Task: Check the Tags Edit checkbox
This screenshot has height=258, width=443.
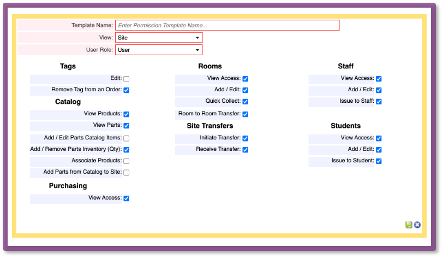Action: pyautogui.click(x=127, y=79)
